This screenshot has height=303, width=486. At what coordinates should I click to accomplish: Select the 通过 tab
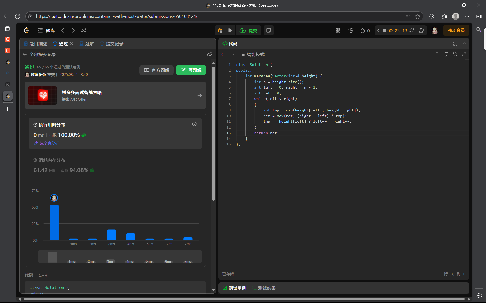coord(60,44)
